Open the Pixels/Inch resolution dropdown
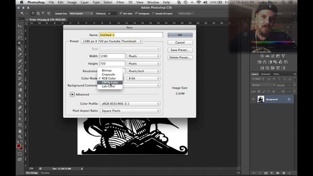 [x=143, y=71]
